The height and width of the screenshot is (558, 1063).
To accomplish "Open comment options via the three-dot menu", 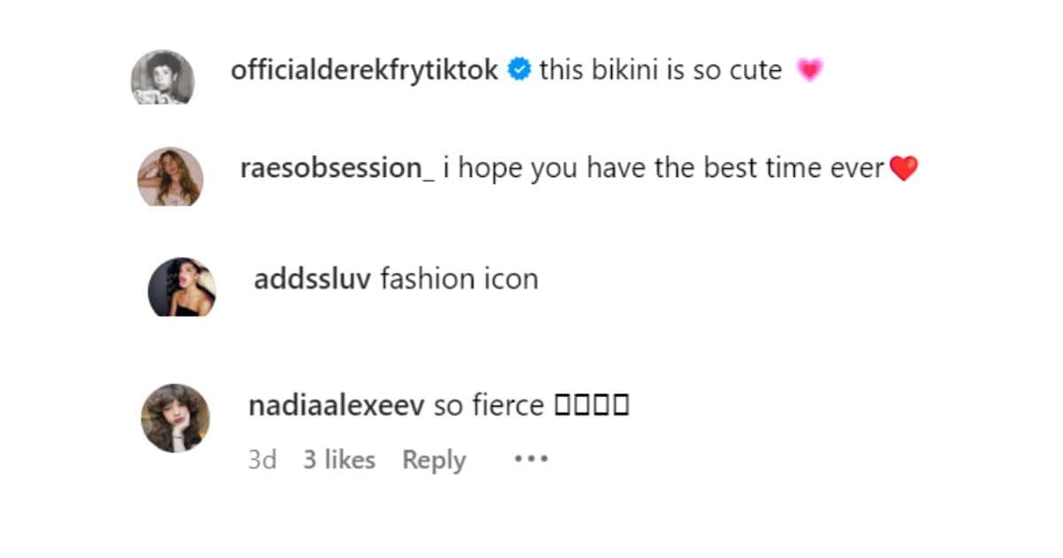I will click(x=530, y=459).
